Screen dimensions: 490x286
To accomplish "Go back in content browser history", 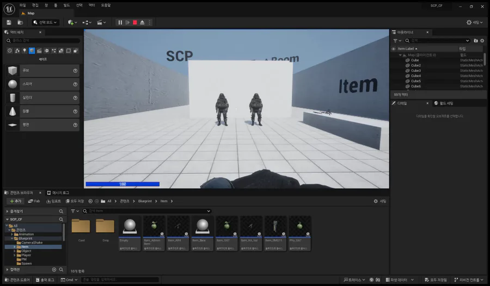I will coord(90,201).
